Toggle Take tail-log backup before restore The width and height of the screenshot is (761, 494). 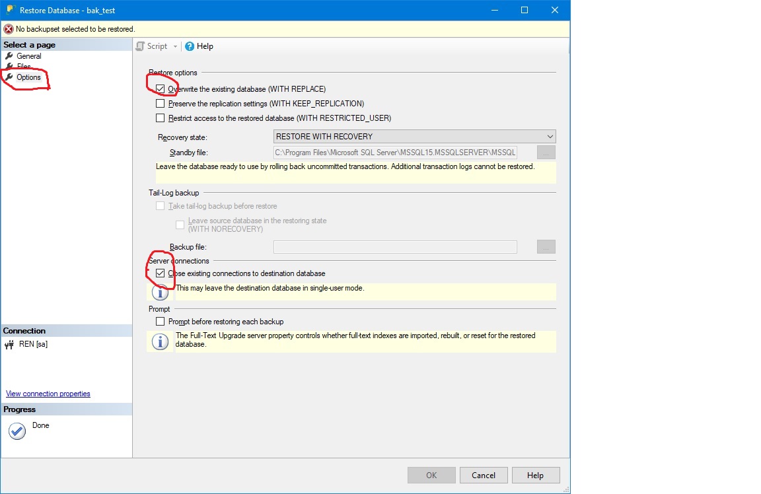pos(160,206)
